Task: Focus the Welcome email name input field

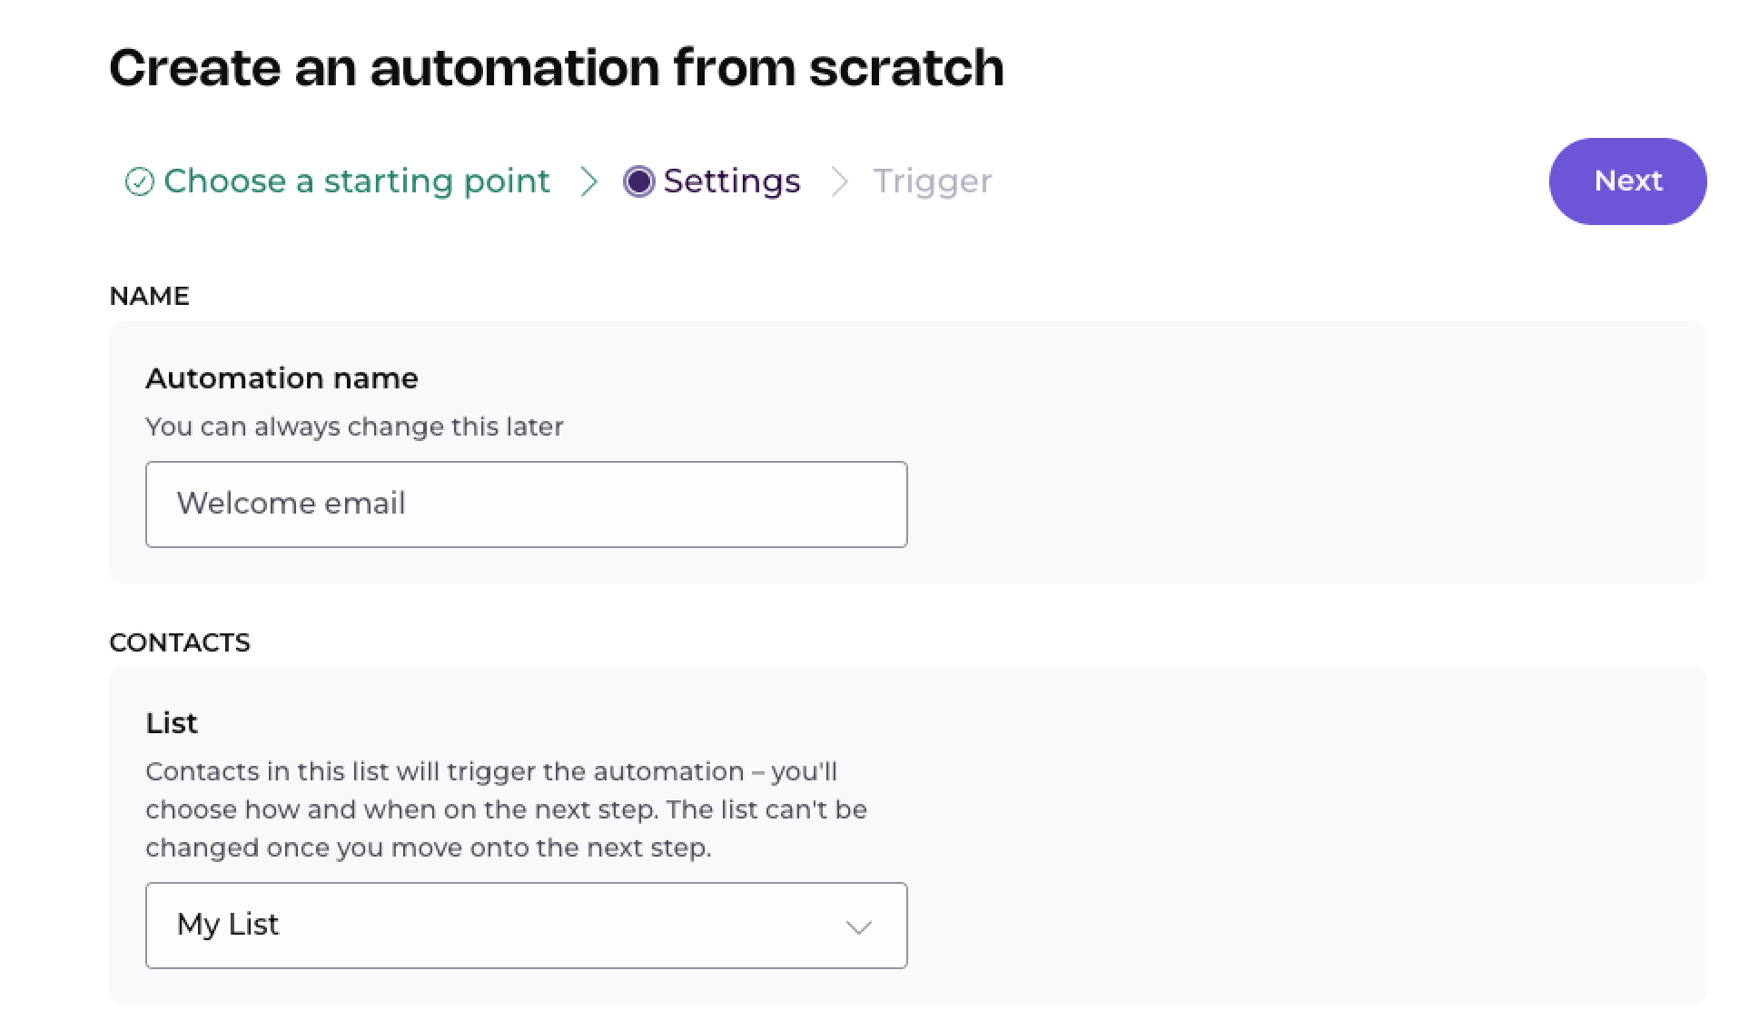Action: pos(526,505)
